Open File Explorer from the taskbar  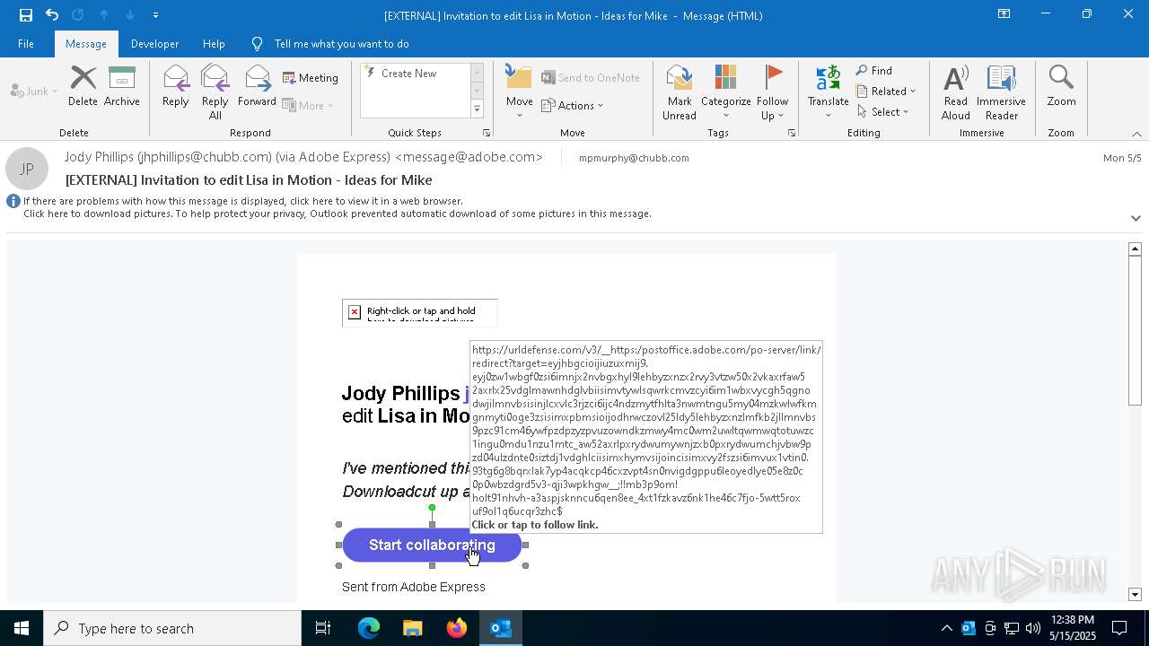tap(413, 628)
